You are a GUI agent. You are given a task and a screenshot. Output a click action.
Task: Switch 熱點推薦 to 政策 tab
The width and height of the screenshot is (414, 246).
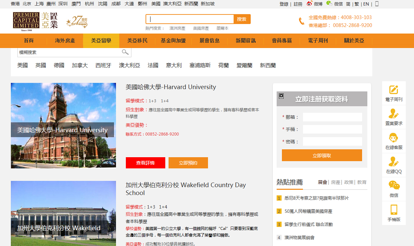[349, 182]
